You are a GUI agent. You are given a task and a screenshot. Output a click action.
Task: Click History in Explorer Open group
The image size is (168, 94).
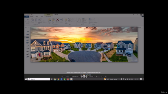[85, 23]
